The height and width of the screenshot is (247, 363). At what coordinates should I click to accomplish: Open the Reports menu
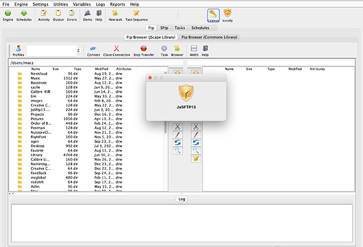(117, 4)
